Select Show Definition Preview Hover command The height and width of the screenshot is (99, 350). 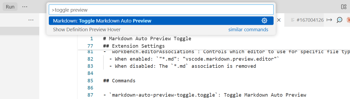coord(87,29)
